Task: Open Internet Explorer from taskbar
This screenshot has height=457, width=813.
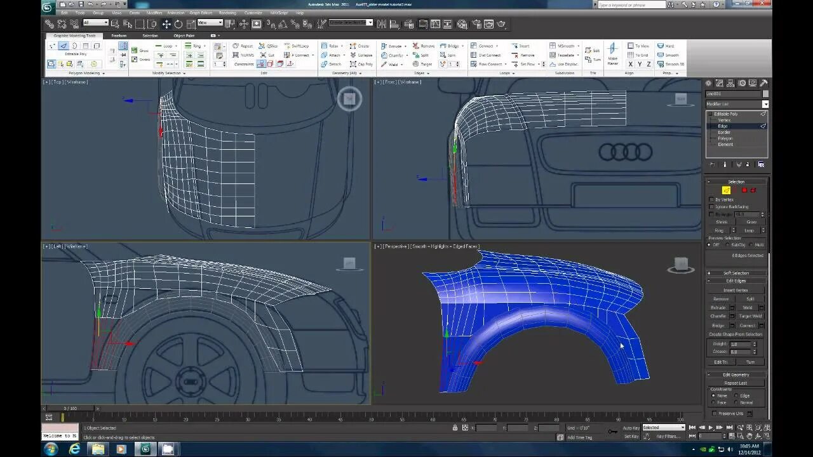Action: click(74, 449)
